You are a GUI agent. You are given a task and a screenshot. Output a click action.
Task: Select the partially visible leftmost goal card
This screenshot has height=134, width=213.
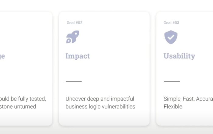pyautogui.click(x=26, y=69)
